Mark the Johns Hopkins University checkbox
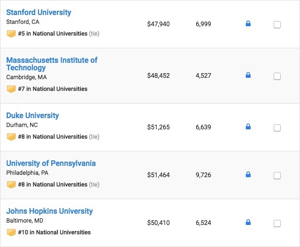 277,224
